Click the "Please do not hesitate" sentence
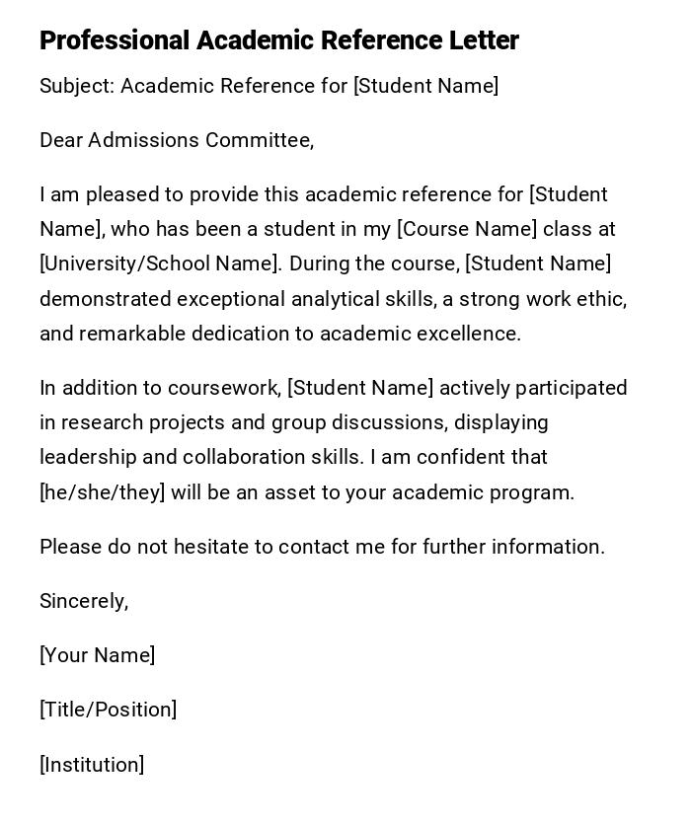The image size is (691, 826). [x=322, y=547]
